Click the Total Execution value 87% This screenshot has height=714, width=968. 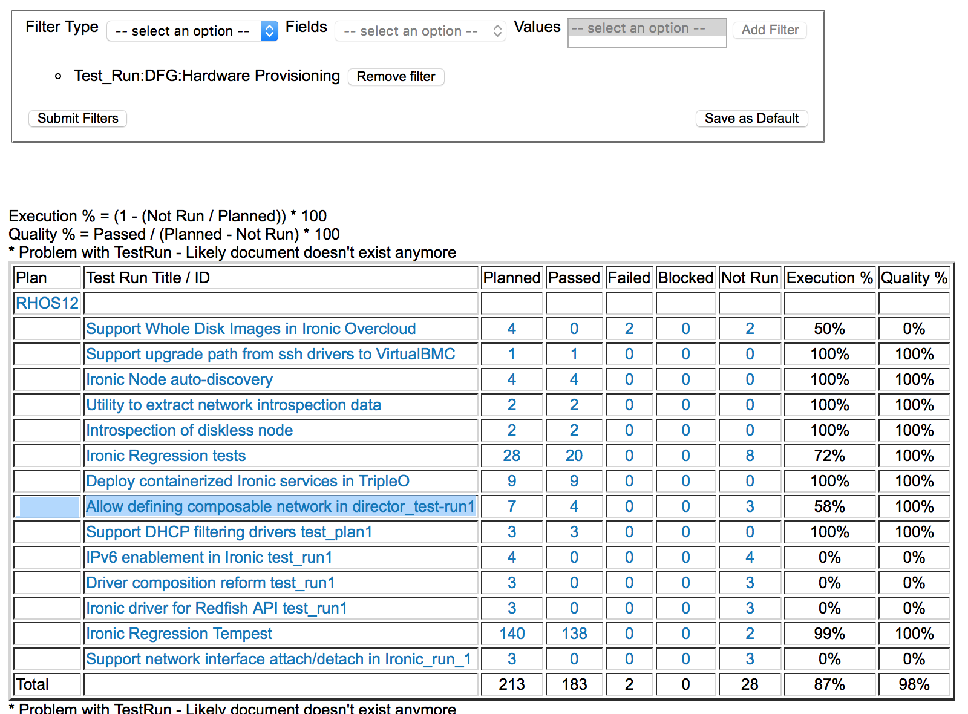(829, 684)
